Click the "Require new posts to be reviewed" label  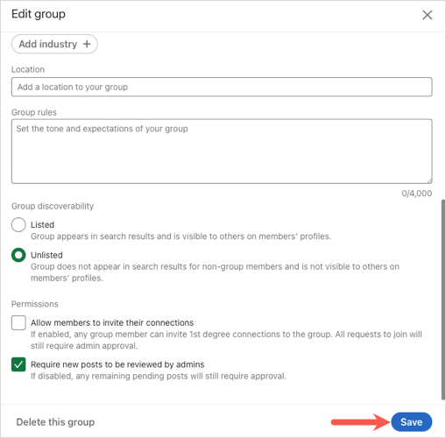coord(117,364)
